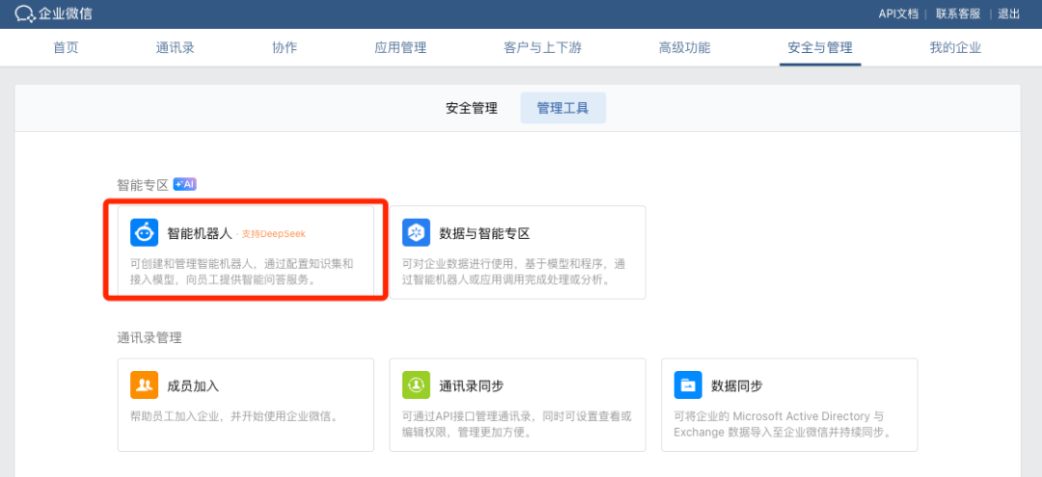Click the AI badge beside 智能专区
The height and width of the screenshot is (477, 1042).
coord(184,184)
